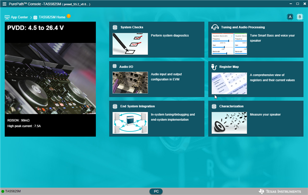
Task: Open Register Map title
Action: (229, 66)
